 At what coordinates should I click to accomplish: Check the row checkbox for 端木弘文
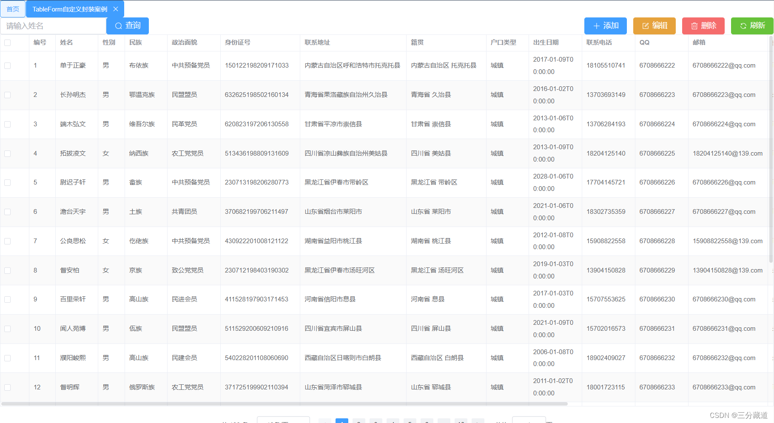[x=7, y=124]
